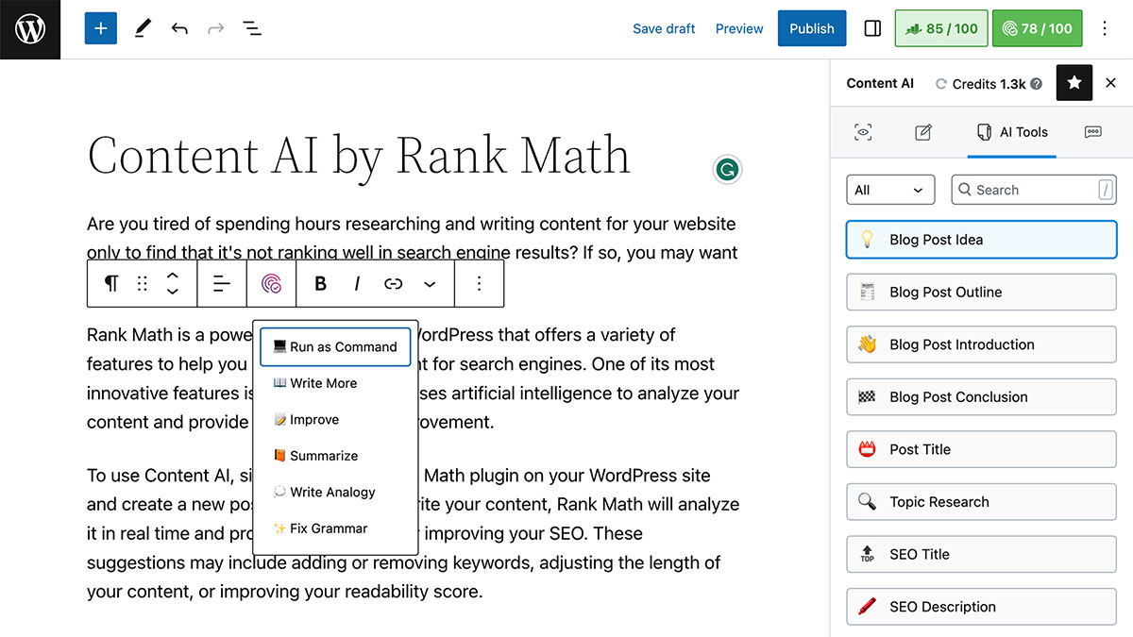Click the star favorite toggle in Content AI header

tap(1074, 83)
